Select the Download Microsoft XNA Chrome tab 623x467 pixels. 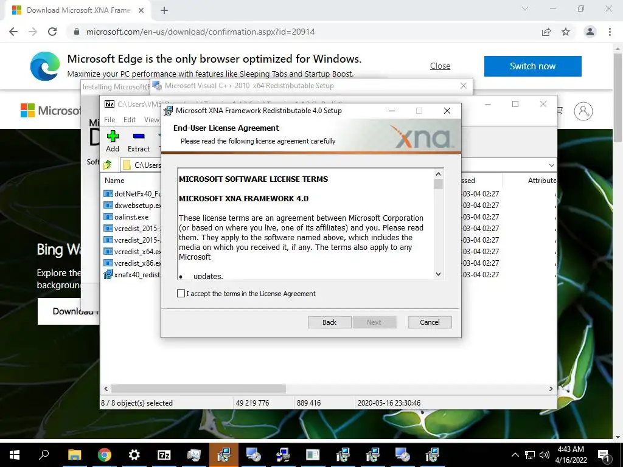pos(78,10)
